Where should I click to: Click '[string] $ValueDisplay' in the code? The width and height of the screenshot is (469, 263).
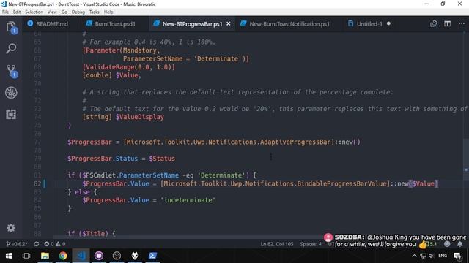[123, 117]
